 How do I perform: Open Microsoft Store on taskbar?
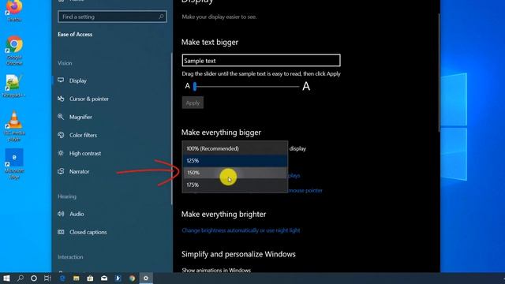point(90,278)
